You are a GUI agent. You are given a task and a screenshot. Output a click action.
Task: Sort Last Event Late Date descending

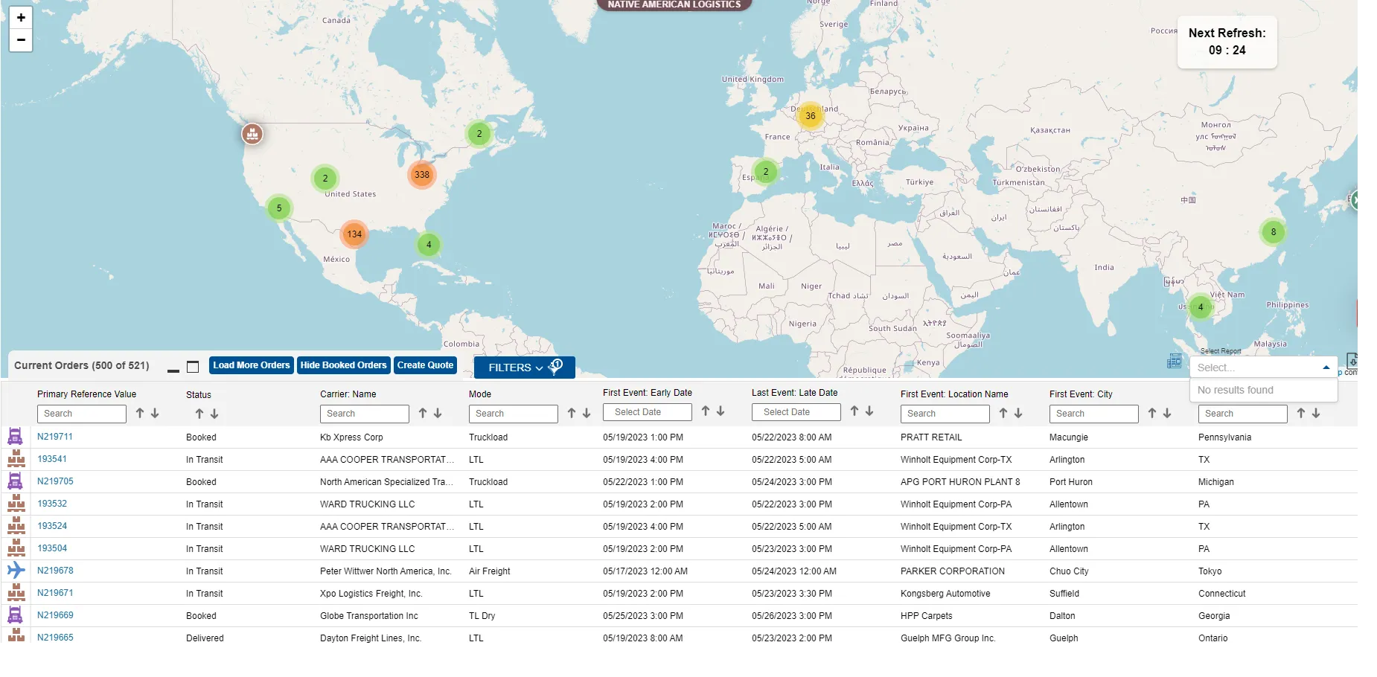point(869,411)
